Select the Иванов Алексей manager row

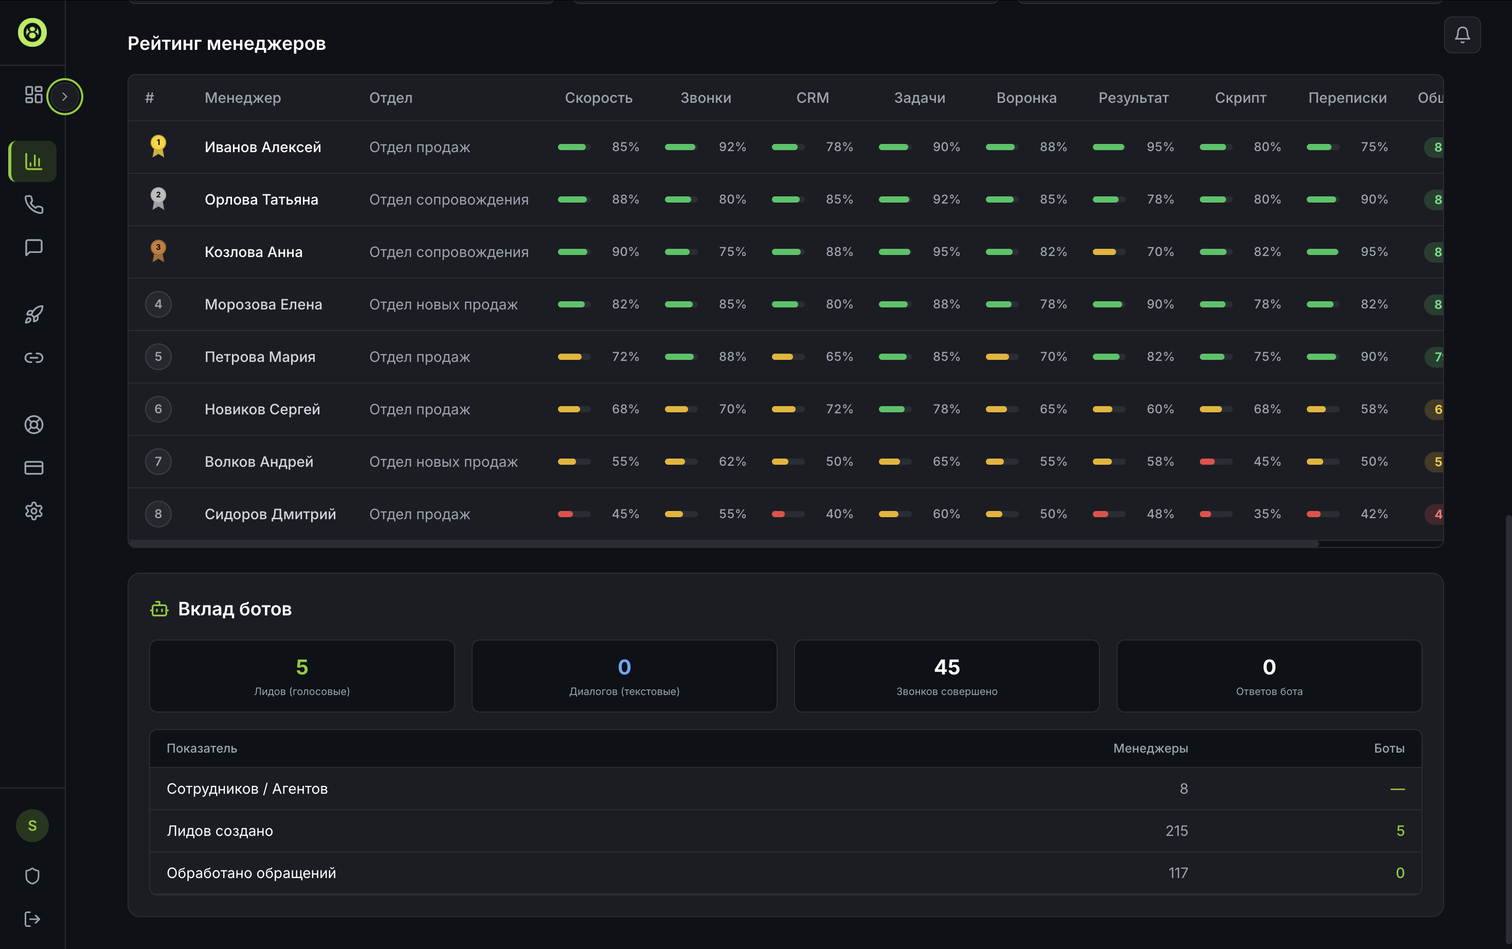pyautogui.click(x=262, y=147)
